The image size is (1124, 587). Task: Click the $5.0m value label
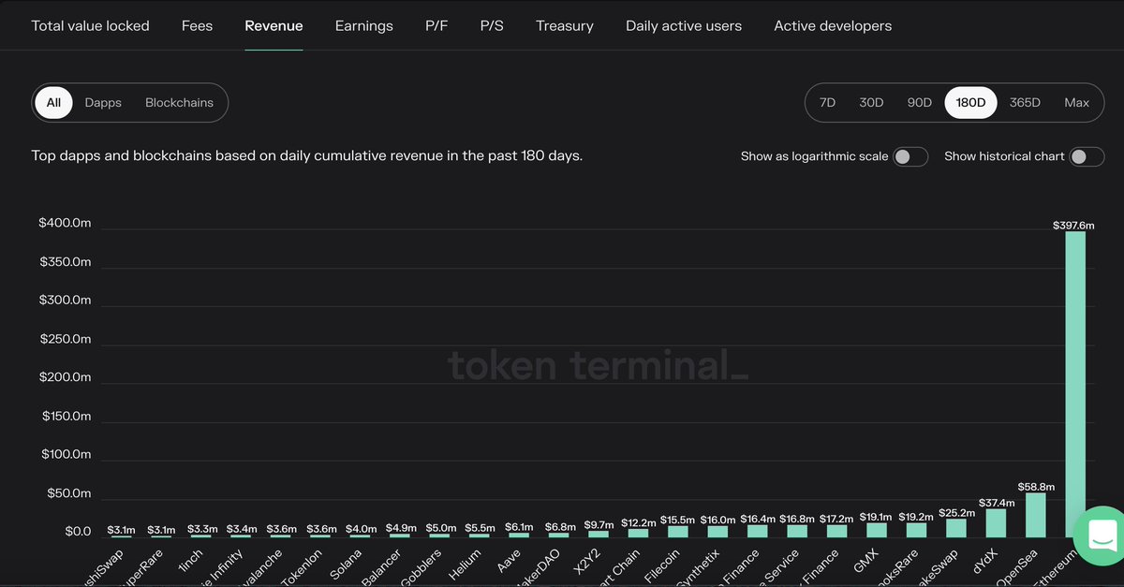[439, 529]
